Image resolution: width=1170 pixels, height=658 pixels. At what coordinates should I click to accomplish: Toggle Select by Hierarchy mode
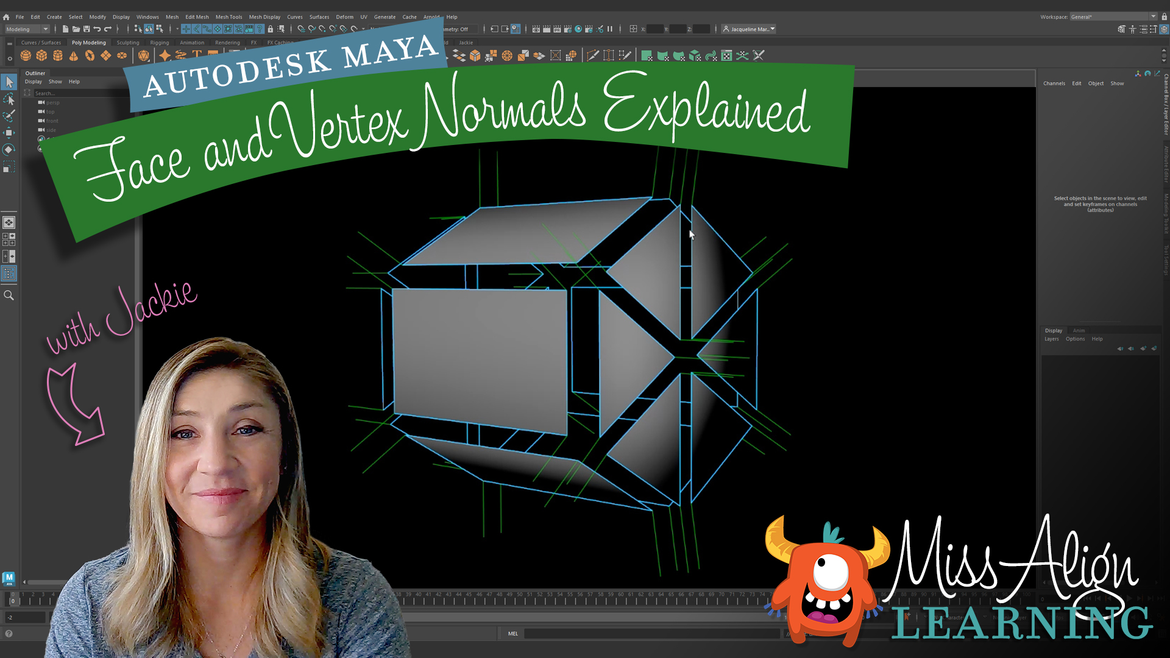(138, 29)
